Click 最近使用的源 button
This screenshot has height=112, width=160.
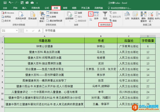point(54,21)
